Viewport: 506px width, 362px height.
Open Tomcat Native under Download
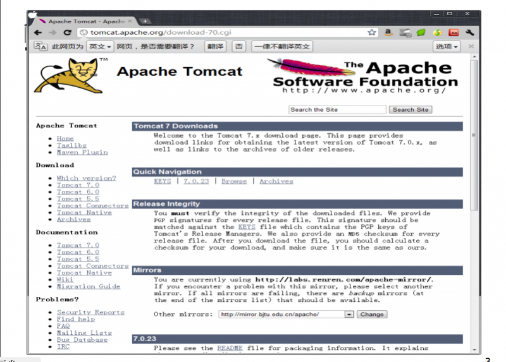(x=84, y=212)
